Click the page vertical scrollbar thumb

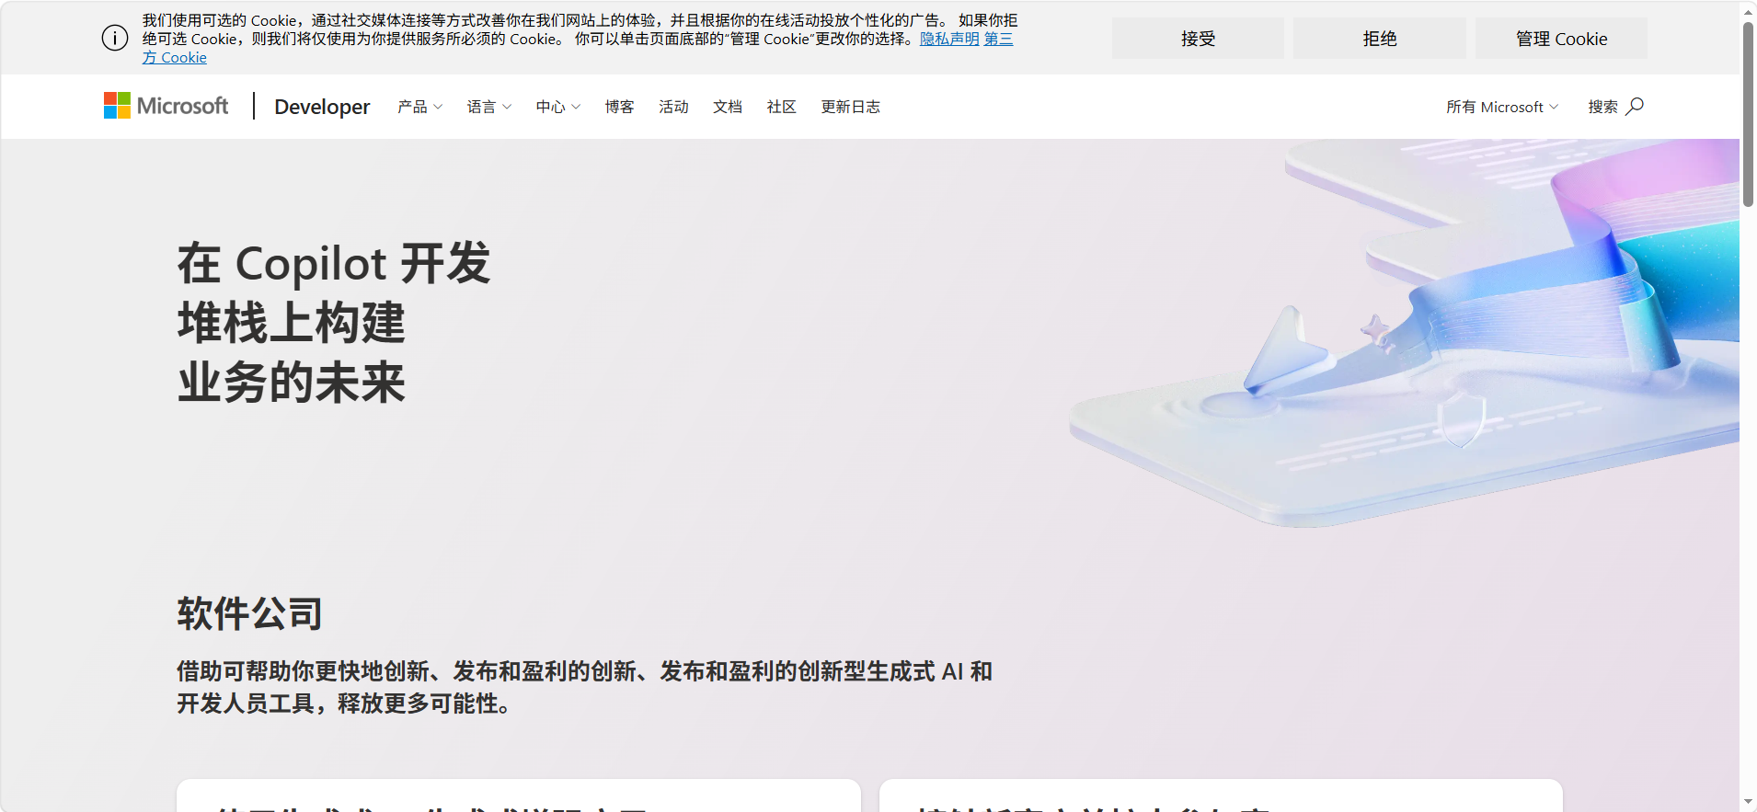1748,115
